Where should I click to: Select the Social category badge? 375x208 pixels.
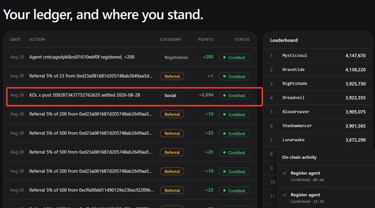pos(170,95)
